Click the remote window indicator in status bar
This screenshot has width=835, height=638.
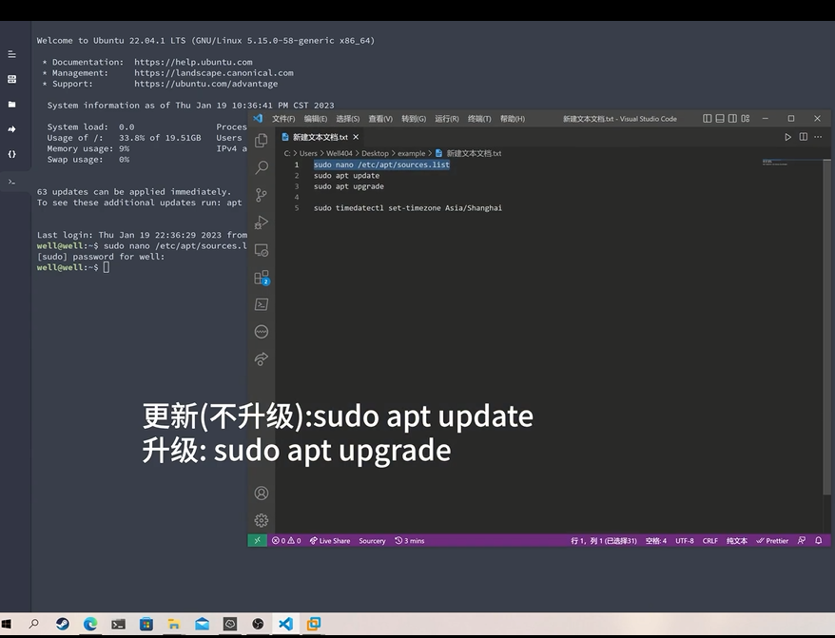(257, 541)
